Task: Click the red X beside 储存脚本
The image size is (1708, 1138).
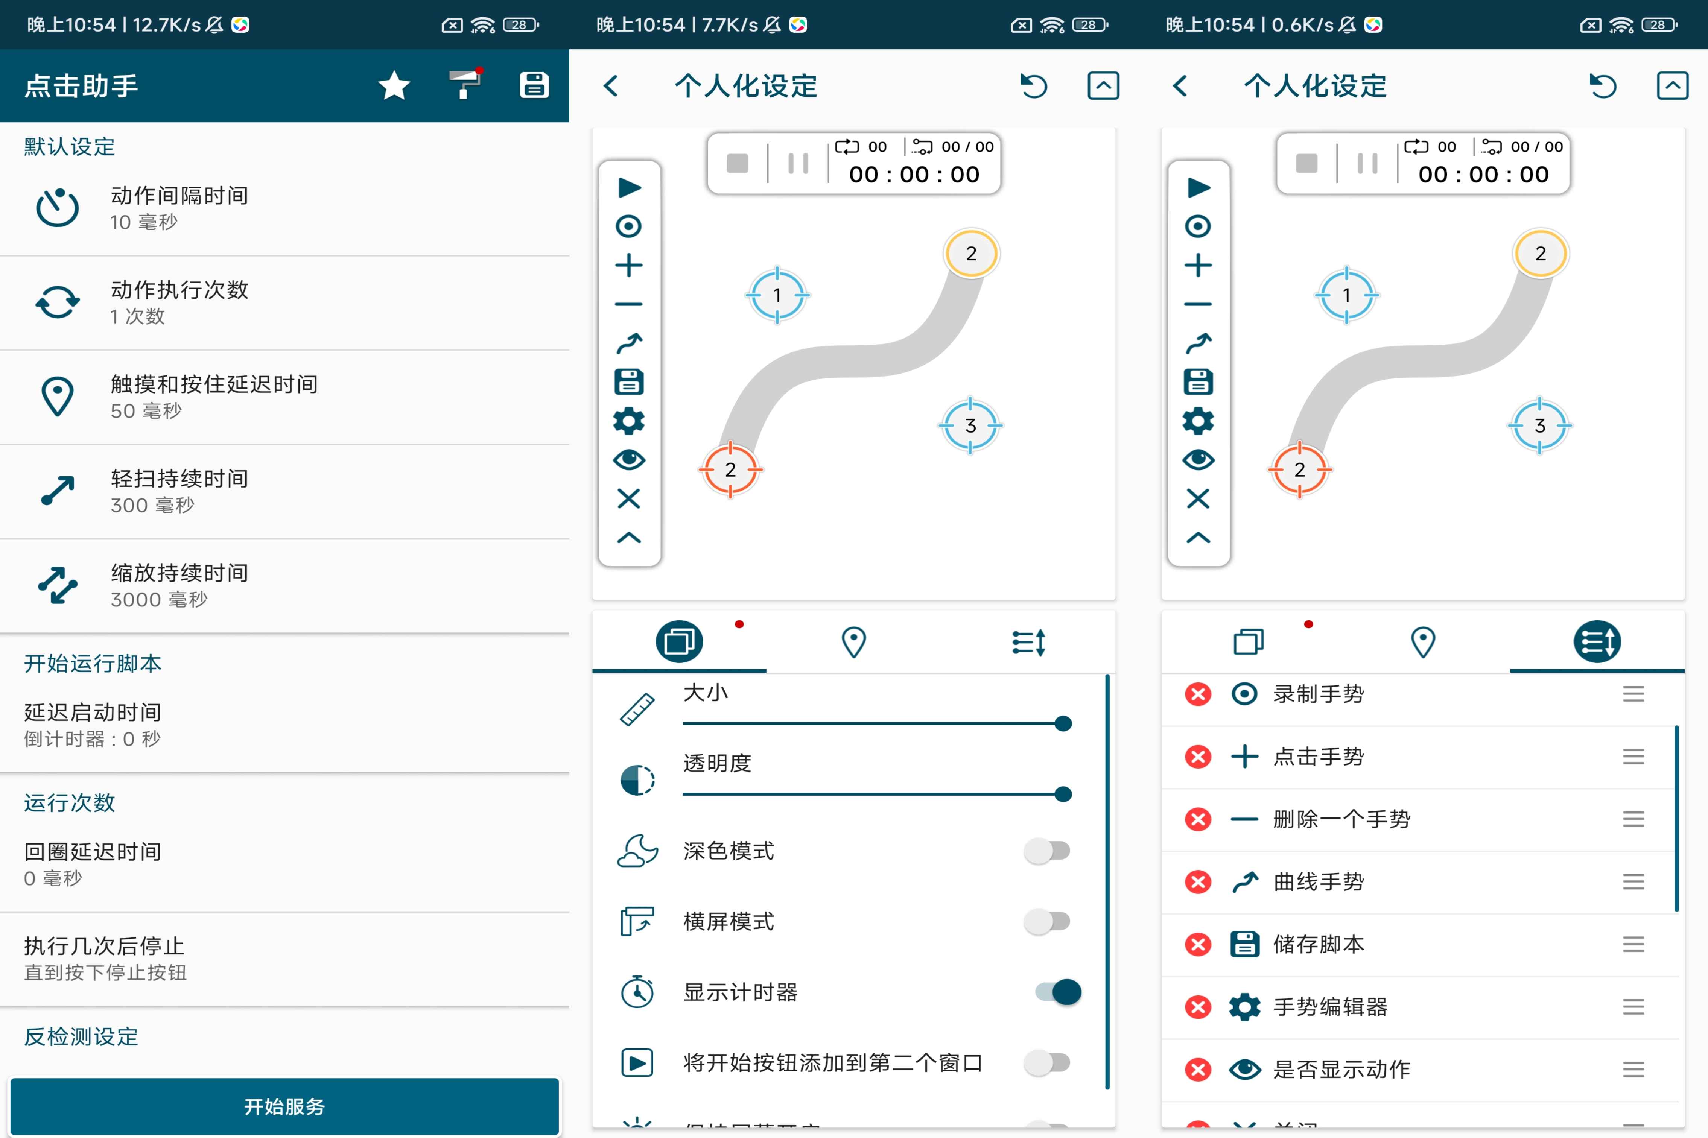Action: click(x=1198, y=944)
